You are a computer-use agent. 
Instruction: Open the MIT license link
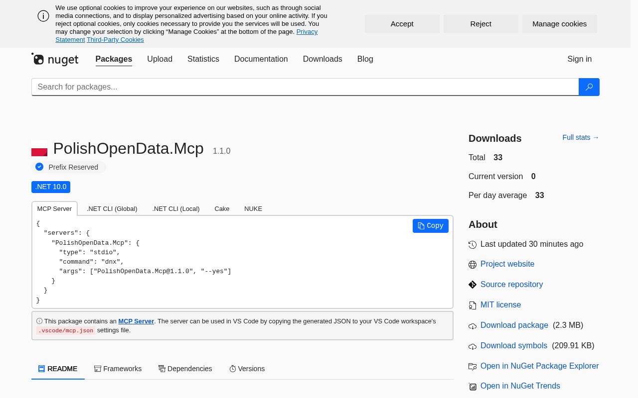500,305
